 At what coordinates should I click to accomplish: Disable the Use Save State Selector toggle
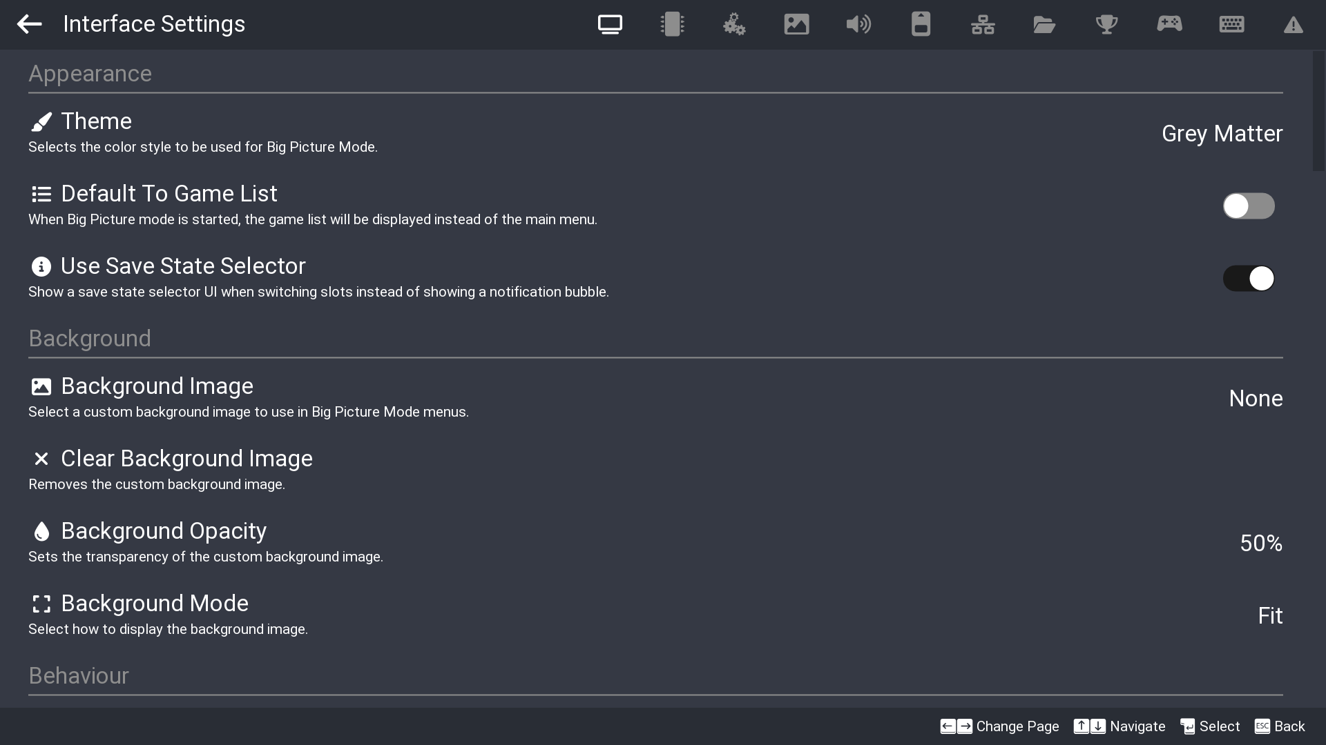pyautogui.click(x=1248, y=278)
